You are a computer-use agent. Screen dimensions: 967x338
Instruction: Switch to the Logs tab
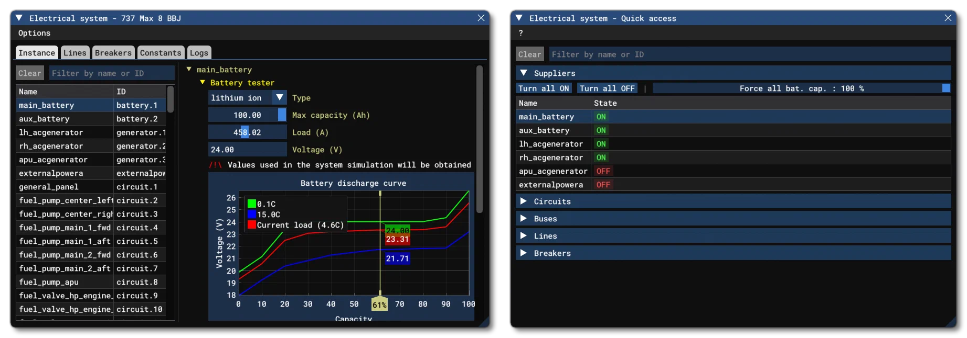click(199, 53)
